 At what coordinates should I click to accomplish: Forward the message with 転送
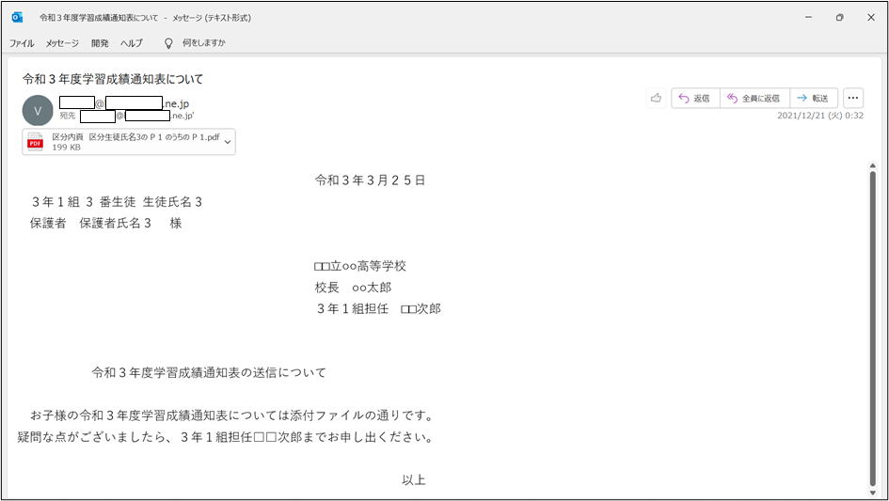point(813,98)
